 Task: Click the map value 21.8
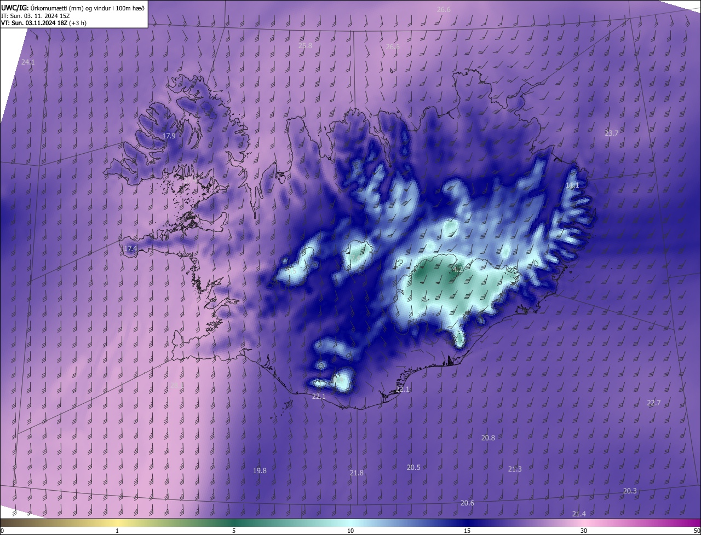pyautogui.click(x=357, y=473)
